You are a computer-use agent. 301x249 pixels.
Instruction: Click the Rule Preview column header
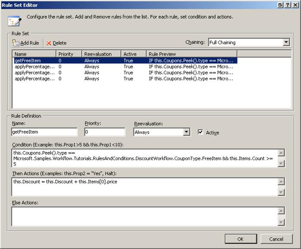pyautogui.click(x=191, y=54)
